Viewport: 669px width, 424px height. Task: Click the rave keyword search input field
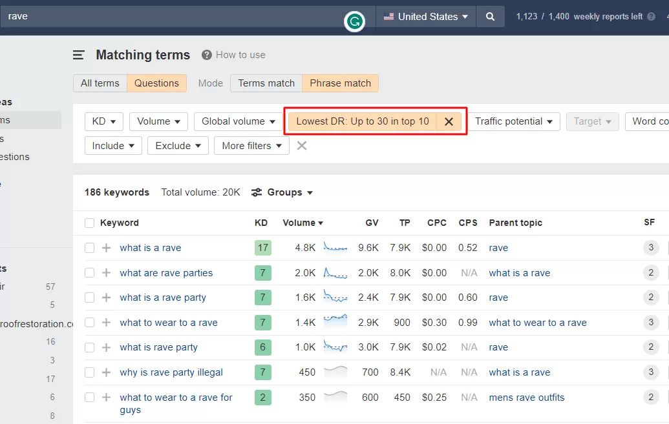171,17
